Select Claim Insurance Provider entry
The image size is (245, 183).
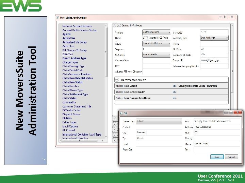[x=77, y=74]
